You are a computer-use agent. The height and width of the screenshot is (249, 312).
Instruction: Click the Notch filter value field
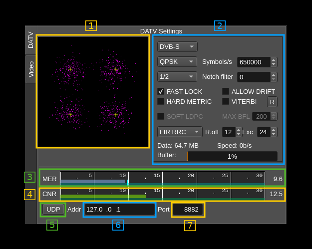(254, 77)
